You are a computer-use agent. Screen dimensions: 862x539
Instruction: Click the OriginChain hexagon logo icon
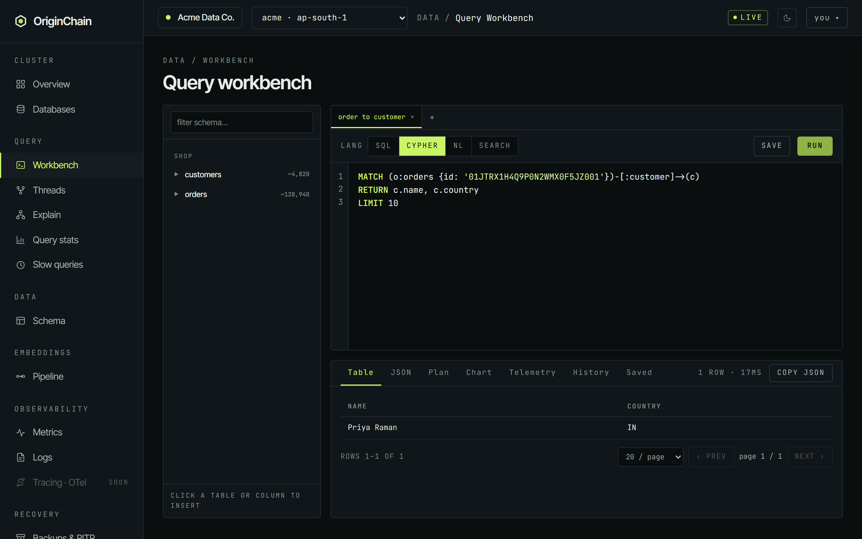click(x=21, y=21)
